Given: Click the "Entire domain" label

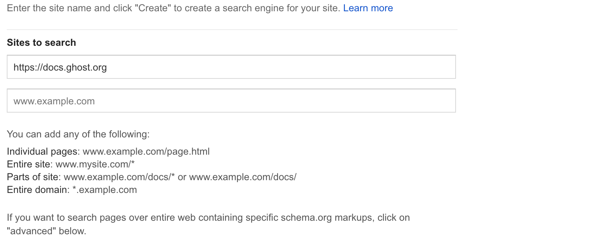Looking at the screenshot, I should tap(38, 190).
